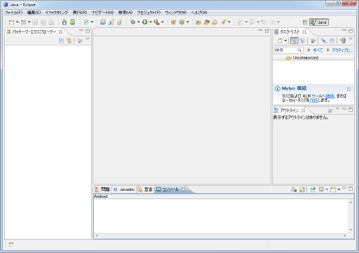Click the すべて working set link

(318, 50)
